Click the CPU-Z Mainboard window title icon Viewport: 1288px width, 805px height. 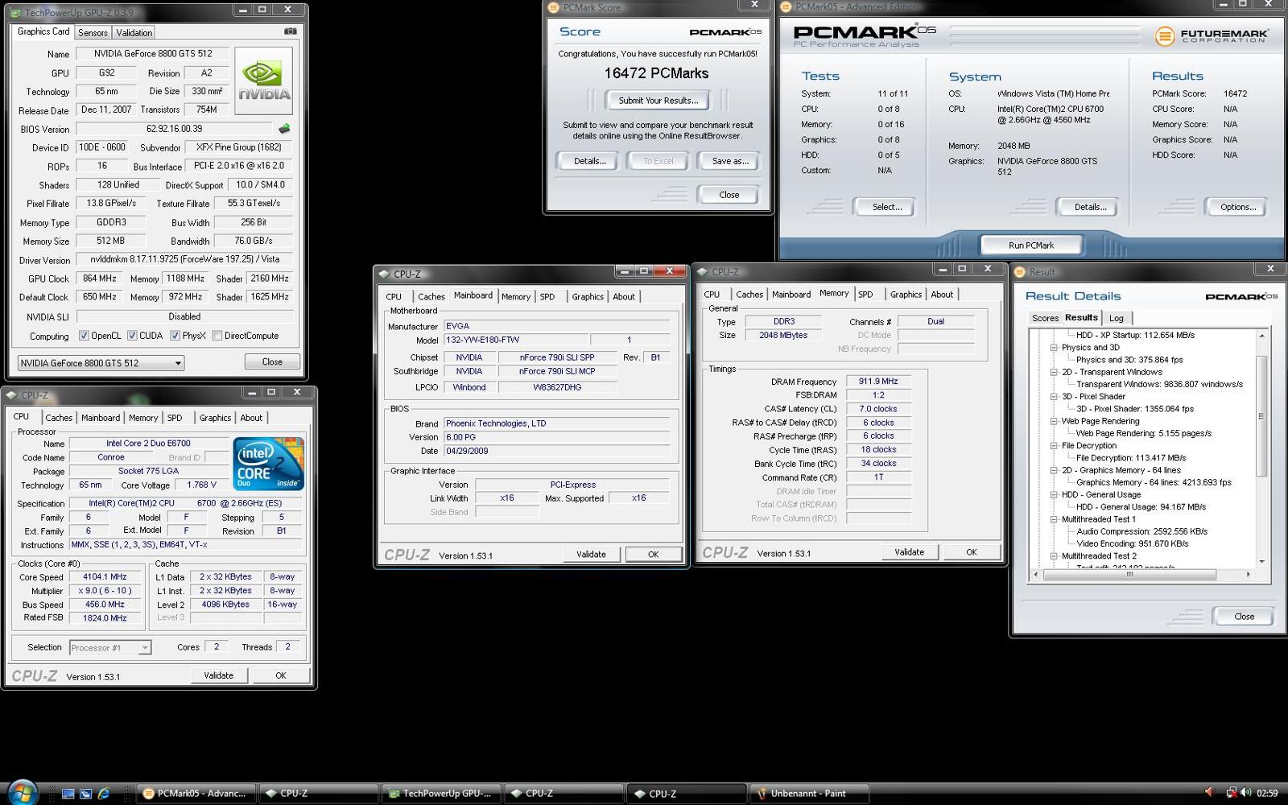tap(384, 274)
